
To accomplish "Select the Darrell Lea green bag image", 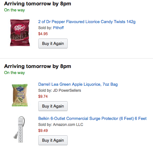I will point(20,95).
